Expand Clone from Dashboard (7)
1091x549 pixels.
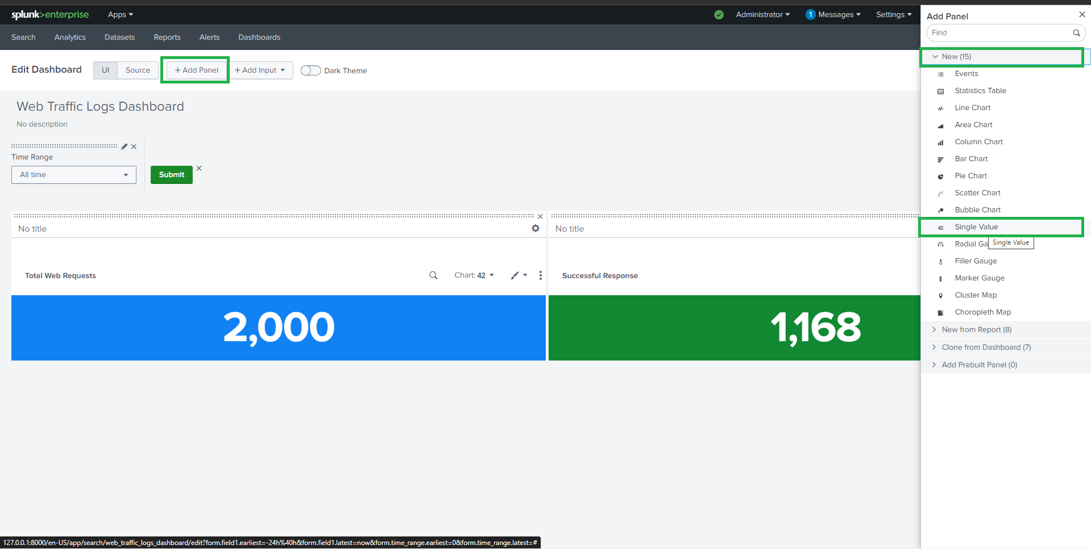1006,347
